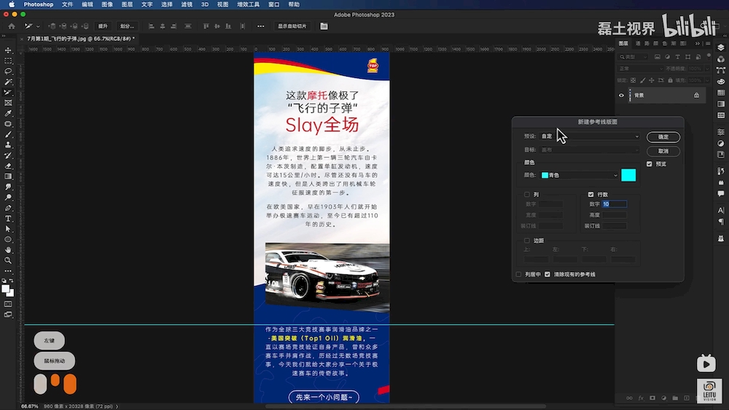Open the 滤镜 (Filter) menu
Screen dimensions: 729x410
pyautogui.click(x=187, y=4)
